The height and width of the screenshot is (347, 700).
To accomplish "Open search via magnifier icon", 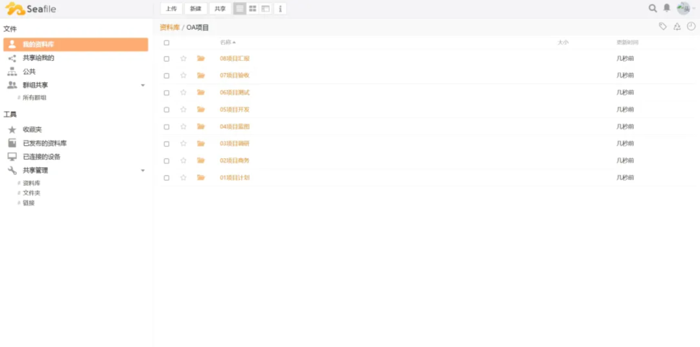I will 653,8.
